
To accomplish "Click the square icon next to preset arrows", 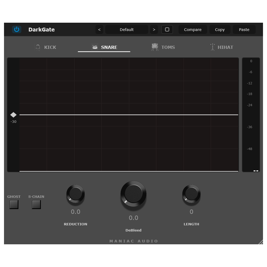I will point(167,29).
